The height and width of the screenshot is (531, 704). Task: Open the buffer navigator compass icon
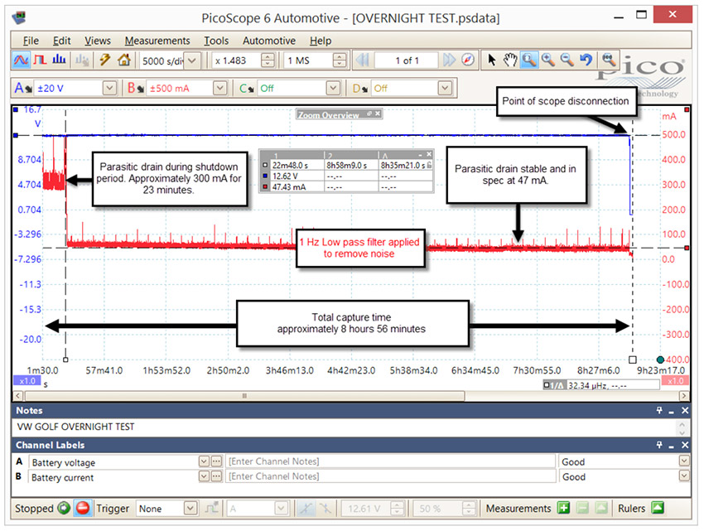pyautogui.click(x=468, y=60)
